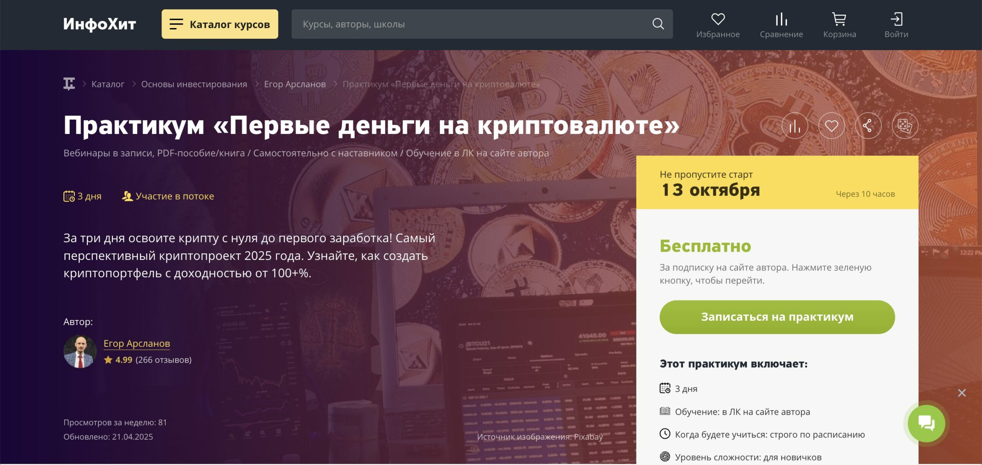Click the course search input field
The image size is (982, 465).
tap(472, 24)
